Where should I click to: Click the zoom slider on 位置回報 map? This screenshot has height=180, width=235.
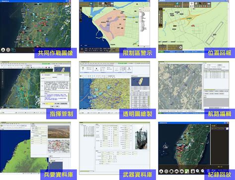[160, 17]
